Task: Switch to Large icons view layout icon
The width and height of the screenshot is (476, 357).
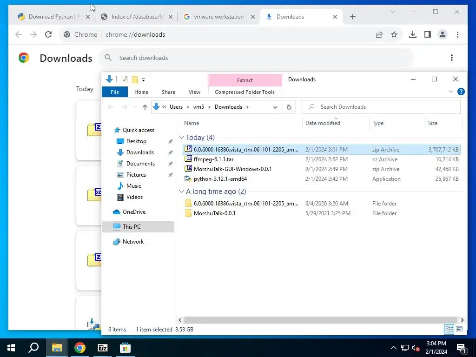Action: click(x=459, y=329)
